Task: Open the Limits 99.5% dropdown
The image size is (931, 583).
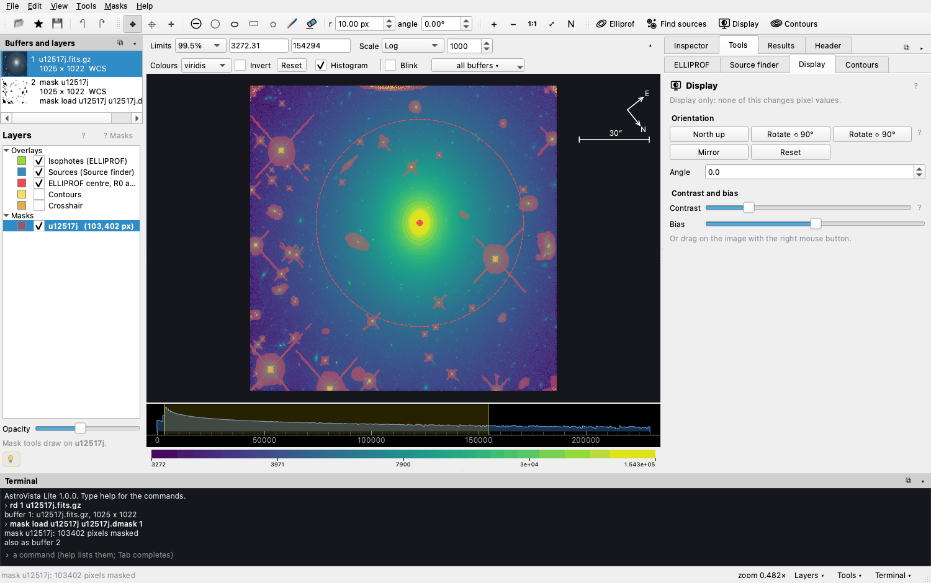Action: click(x=200, y=46)
